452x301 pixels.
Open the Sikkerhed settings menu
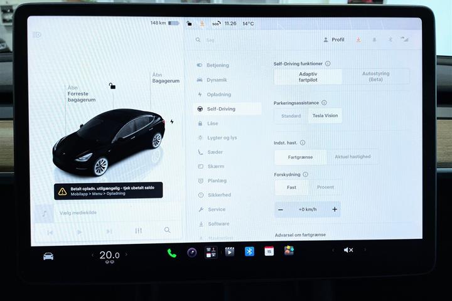[x=215, y=195]
